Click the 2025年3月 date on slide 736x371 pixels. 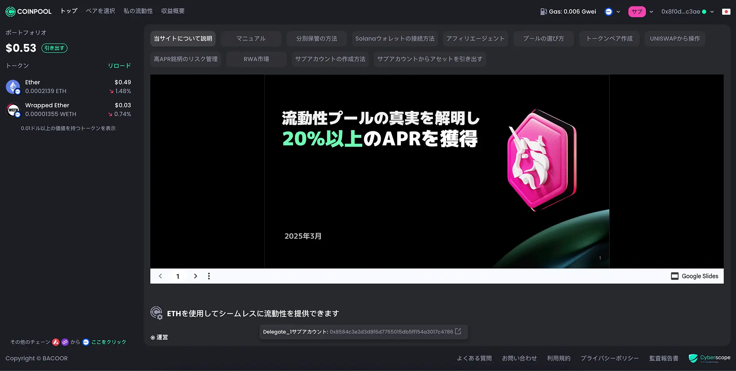click(x=303, y=236)
